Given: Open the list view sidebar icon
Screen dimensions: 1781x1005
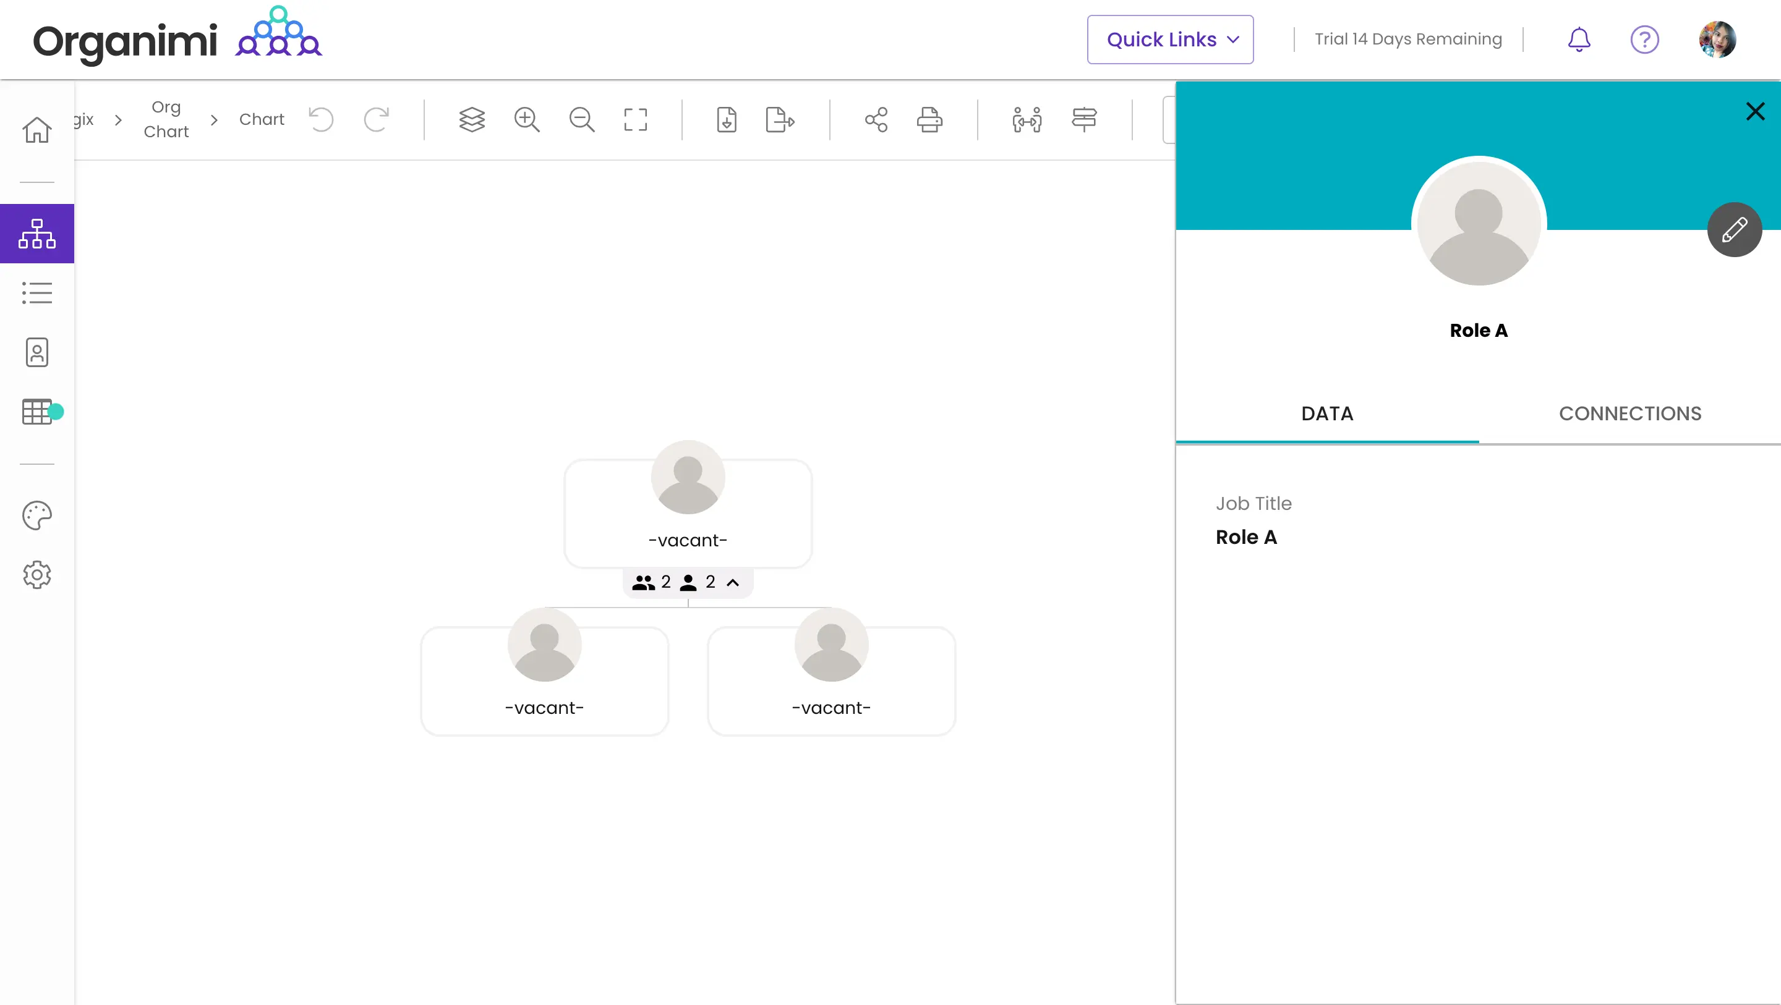Looking at the screenshot, I should tap(36, 293).
